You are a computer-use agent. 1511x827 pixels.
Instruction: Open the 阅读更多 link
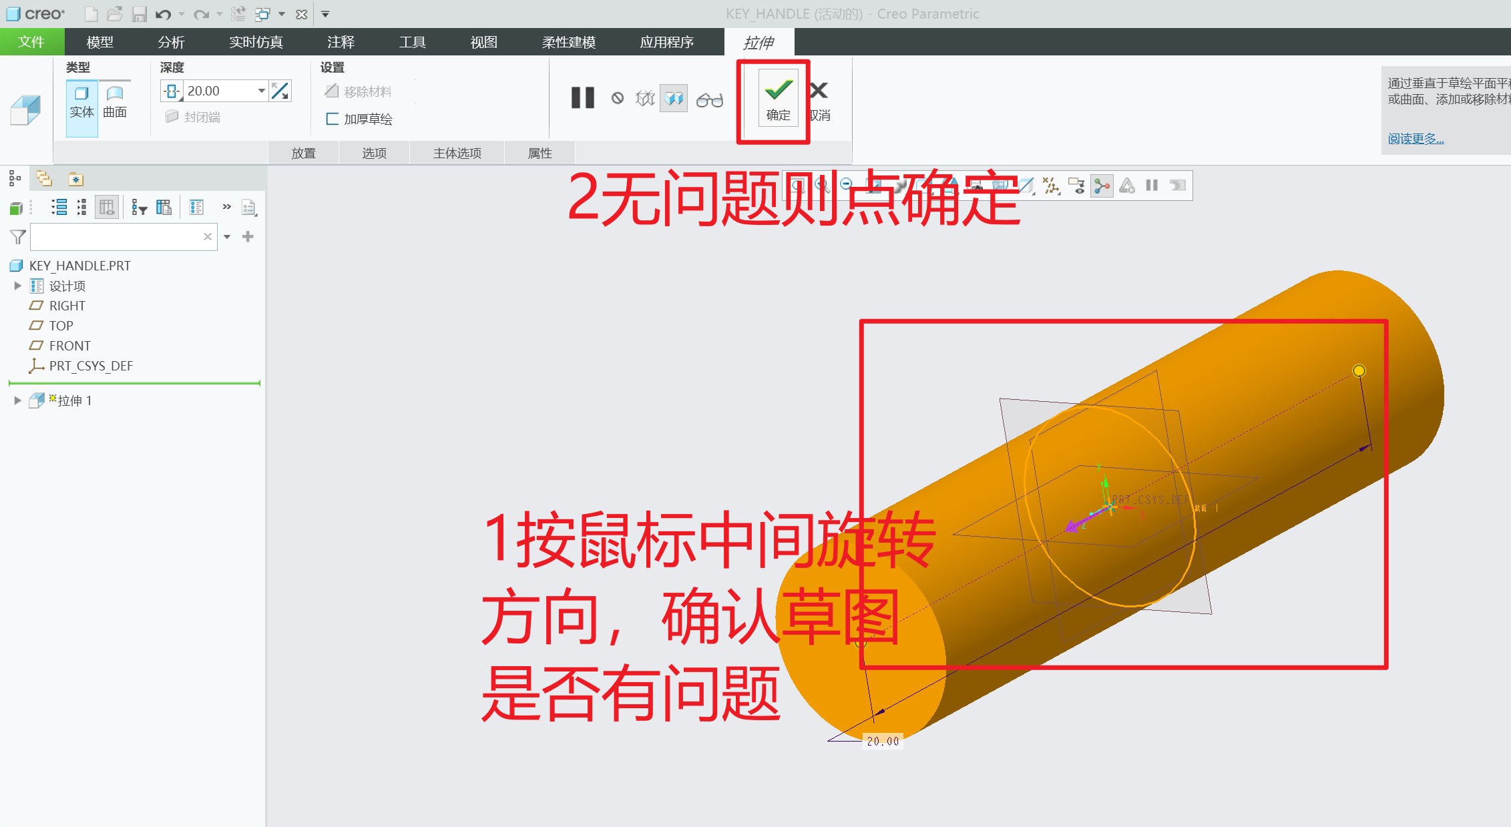(1415, 138)
